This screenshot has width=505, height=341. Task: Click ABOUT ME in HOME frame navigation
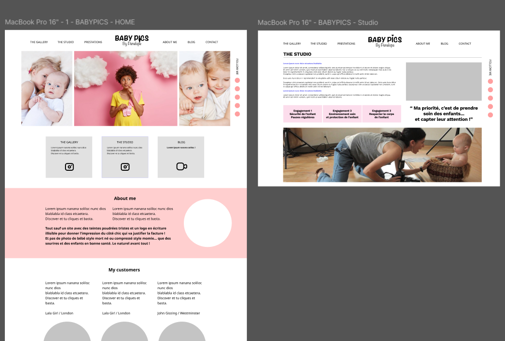tap(170, 42)
